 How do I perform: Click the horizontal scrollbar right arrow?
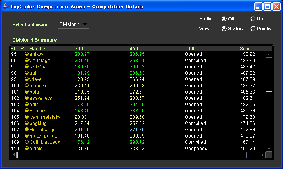tap(263, 155)
